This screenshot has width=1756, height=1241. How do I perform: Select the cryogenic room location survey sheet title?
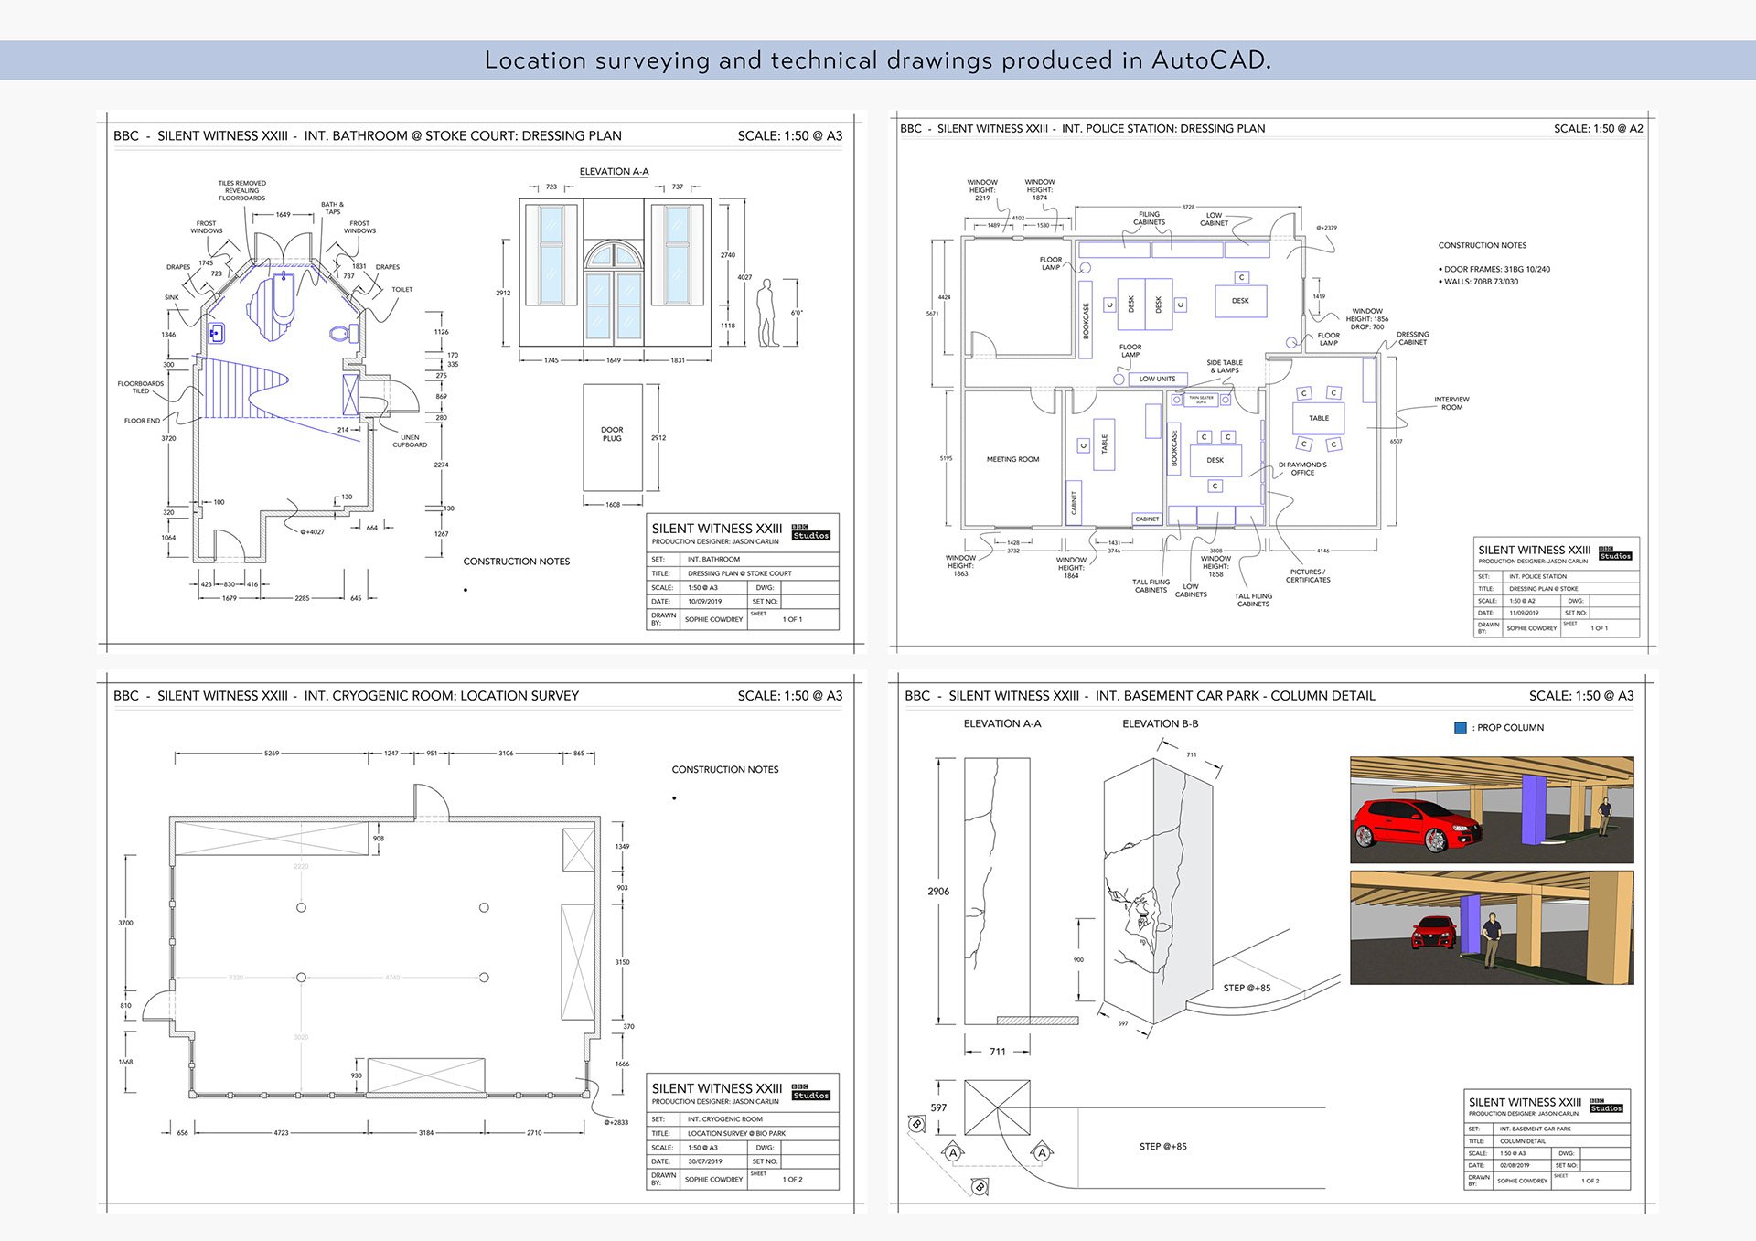click(x=346, y=696)
